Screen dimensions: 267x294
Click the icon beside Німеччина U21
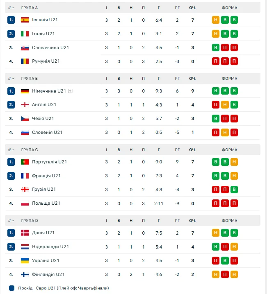pyautogui.click(x=71, y=91)
